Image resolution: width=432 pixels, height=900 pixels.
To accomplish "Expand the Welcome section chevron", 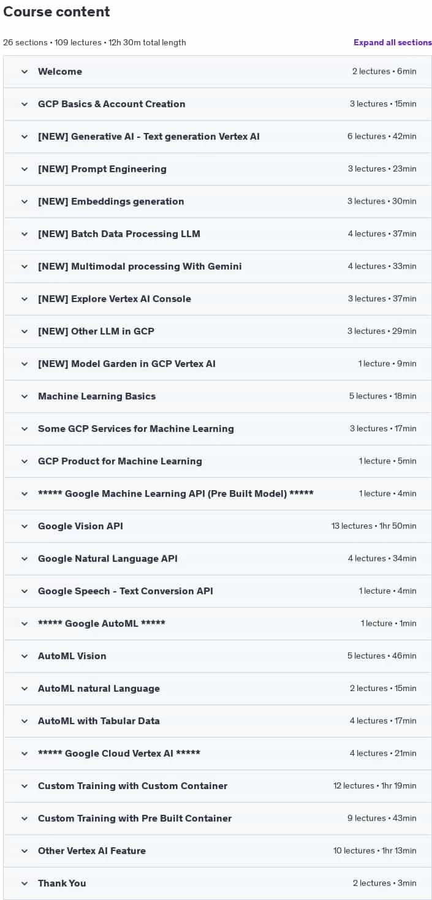I will tap(25, 72).
